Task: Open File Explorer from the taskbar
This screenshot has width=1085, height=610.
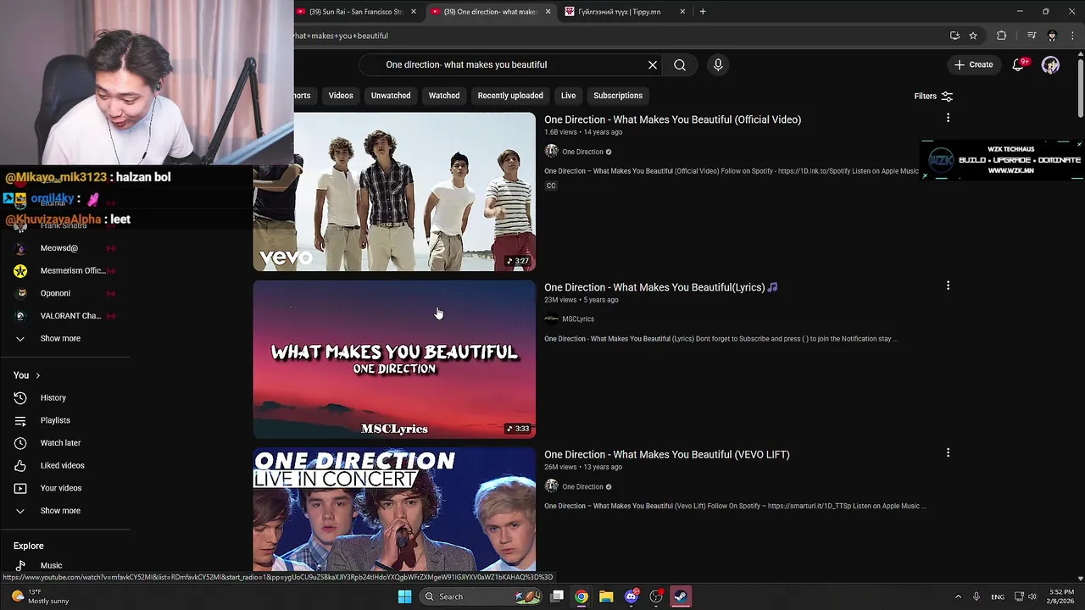Action: (x=606, y=596)
